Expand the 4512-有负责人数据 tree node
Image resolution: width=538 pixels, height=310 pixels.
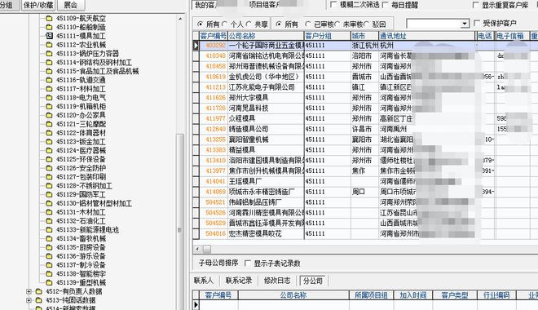pyautogui.click(x=29, y=291)
